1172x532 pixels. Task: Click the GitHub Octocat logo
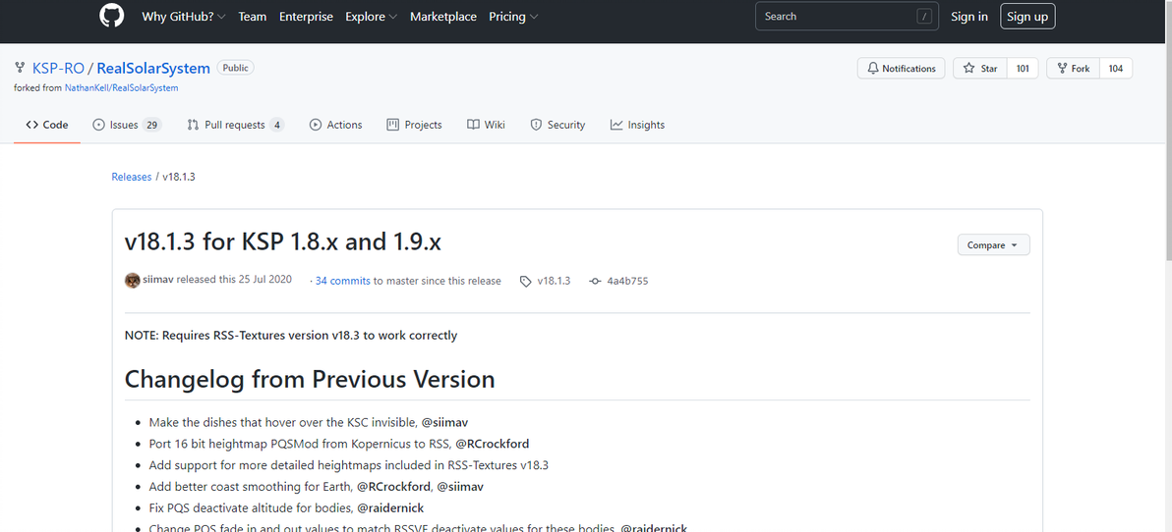(111, 16)
